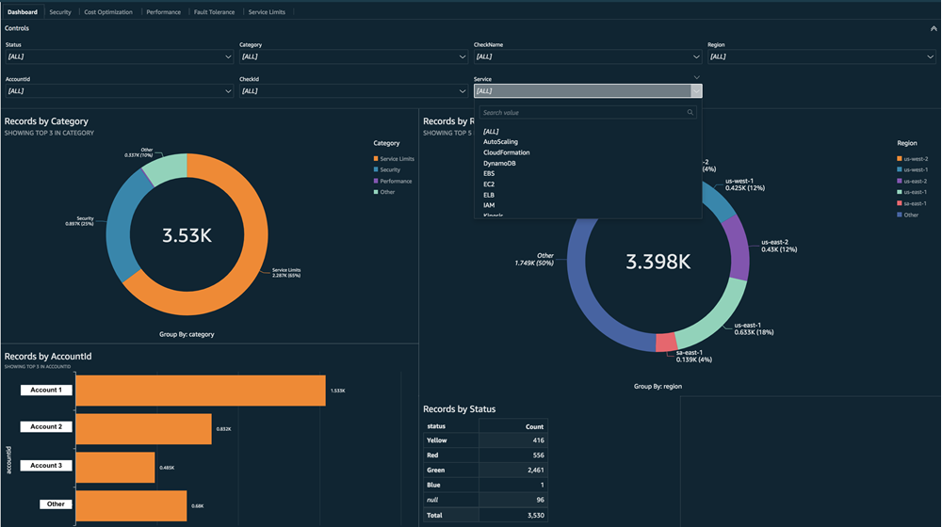
Task: Click the Count column header in status table
Action: (533, 426)
